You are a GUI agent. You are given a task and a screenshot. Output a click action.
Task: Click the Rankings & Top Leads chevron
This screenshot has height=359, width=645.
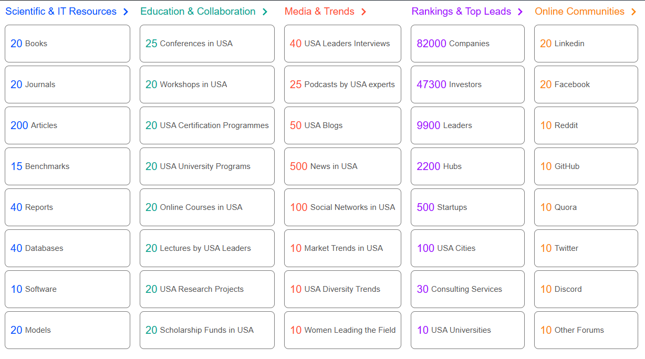pyautogui.click(x=520, y=12)
